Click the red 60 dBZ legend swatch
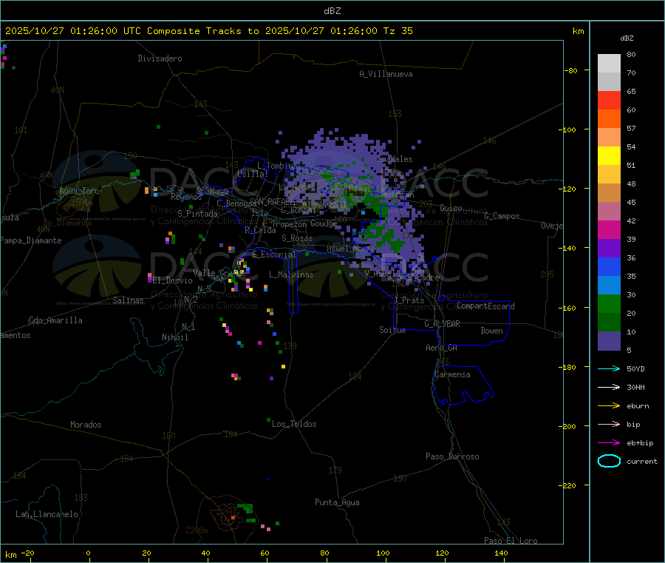The image size is (665, 563). pos(609,100)
